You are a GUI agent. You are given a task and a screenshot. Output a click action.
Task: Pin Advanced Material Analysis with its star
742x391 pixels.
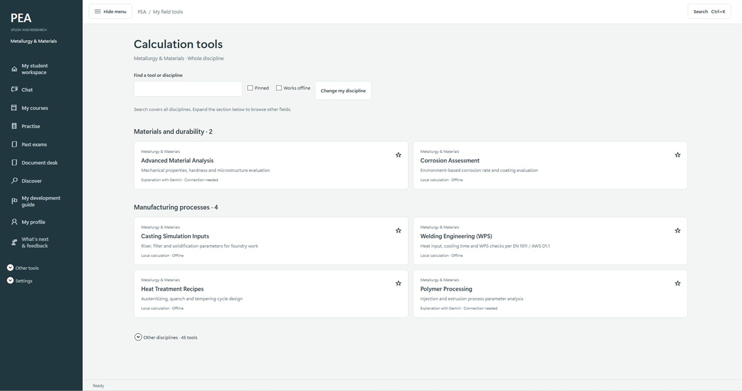click(x=398, y=155)
